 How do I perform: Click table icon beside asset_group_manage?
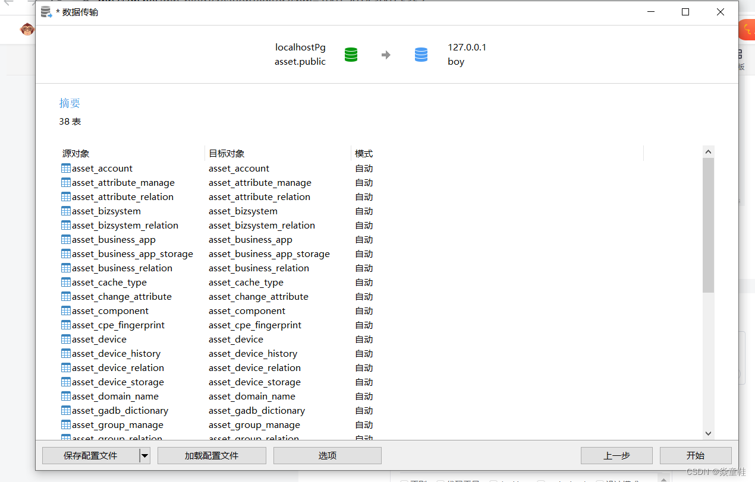(x=66, y=425)
